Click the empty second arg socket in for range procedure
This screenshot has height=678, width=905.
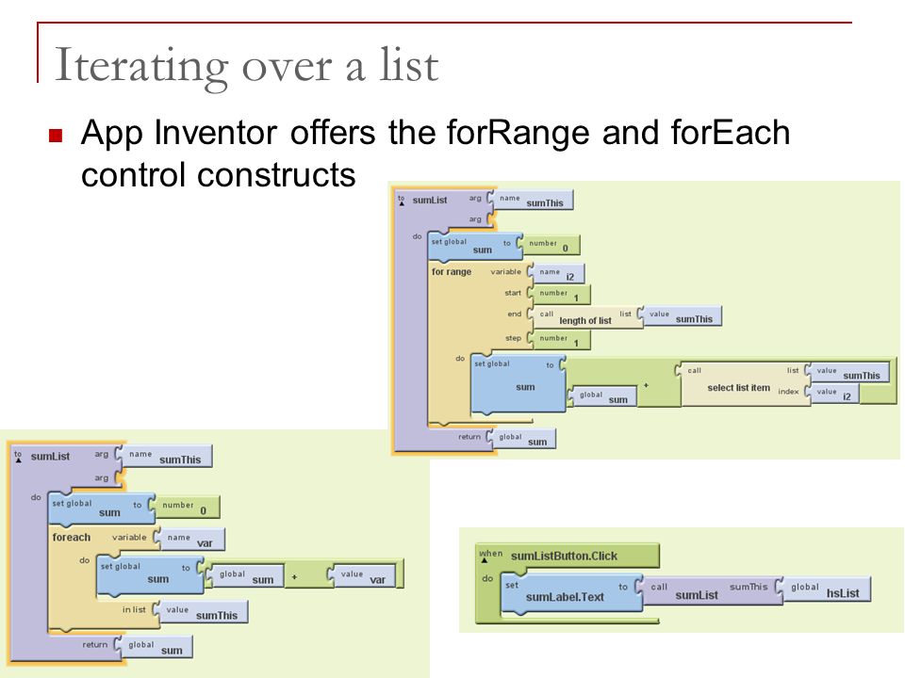point(490,219)
